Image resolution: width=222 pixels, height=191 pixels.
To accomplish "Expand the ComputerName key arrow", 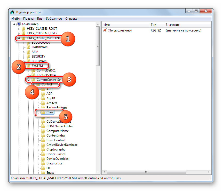I will [x=39, y=131].
